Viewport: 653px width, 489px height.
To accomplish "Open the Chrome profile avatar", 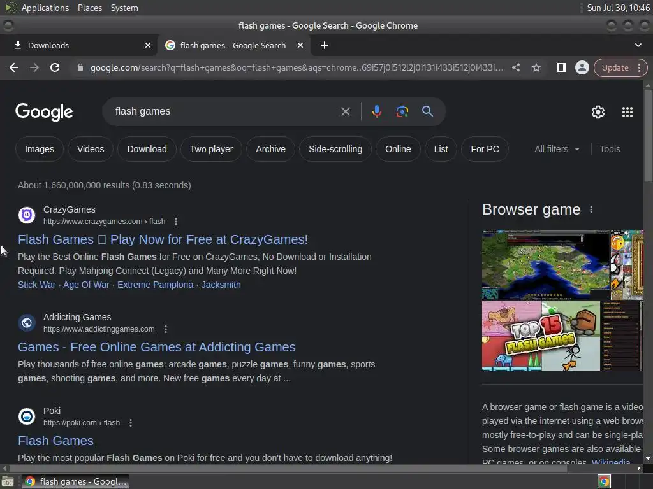I will coord(582,67).
